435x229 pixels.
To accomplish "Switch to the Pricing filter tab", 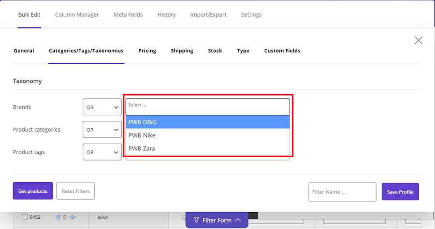I will click(x=147, y=51).
